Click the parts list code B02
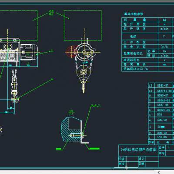Viewport: 174px width, 174px height. pyautogui.click(x=160, y=114)
